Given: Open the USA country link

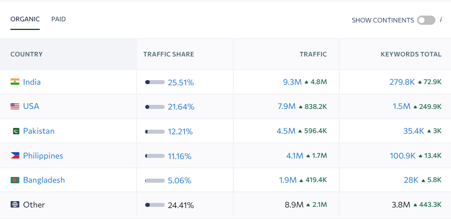Looking at the screenshot, I should 31,106.
